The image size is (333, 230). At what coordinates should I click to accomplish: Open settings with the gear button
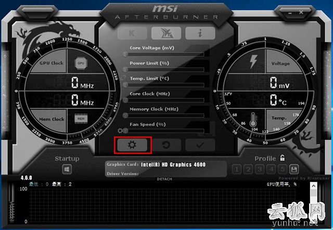(x=132, y=145)
